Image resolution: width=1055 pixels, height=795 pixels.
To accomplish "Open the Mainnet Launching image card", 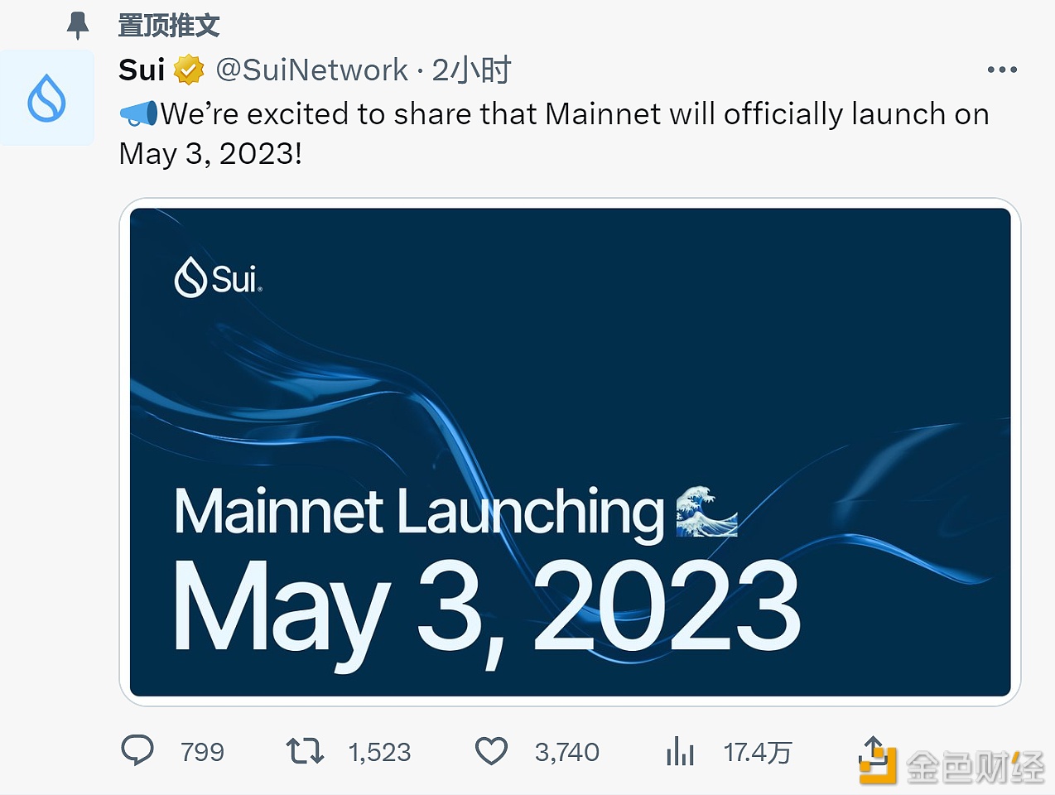I will tap(570, 451).
